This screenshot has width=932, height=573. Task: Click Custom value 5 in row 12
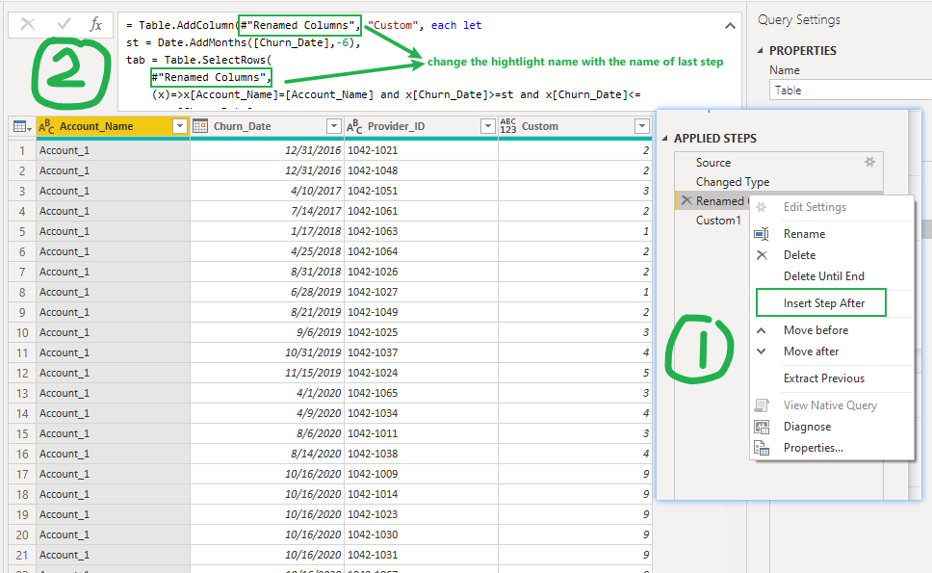tap(575, 373)
